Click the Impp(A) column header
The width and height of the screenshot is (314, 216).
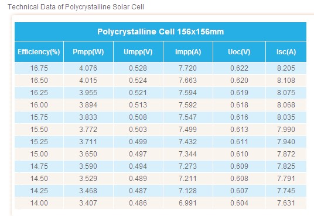pyautogui.click(x=188, y=52)
